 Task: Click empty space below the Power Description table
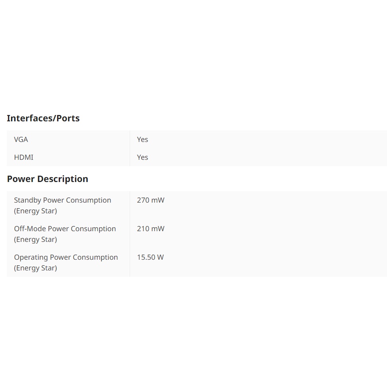[193, 329]
